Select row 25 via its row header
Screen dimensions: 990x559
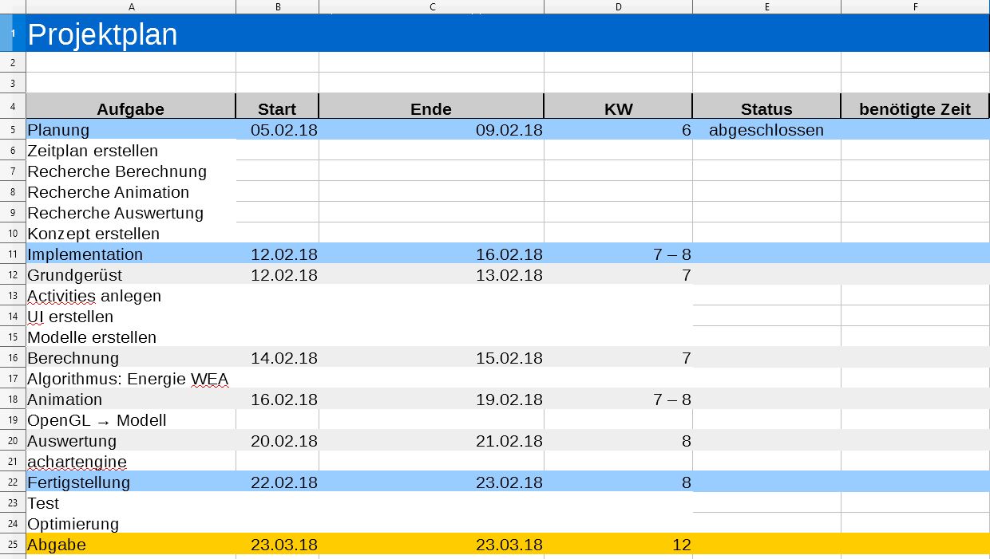coord(13,545)
